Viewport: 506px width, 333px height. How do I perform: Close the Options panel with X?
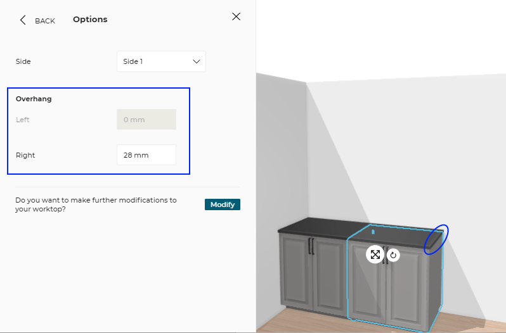point(237,16)
